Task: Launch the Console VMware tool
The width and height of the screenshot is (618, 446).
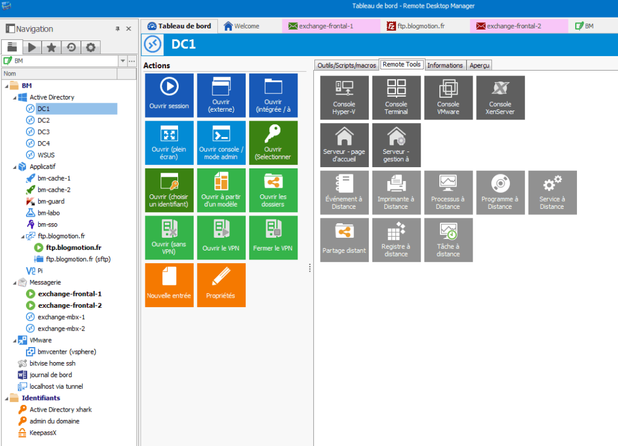Action: (x=448, y=97)
